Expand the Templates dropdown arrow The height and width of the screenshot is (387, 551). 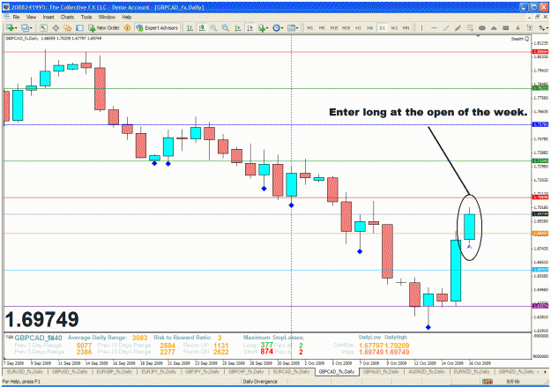click(297, 28)
